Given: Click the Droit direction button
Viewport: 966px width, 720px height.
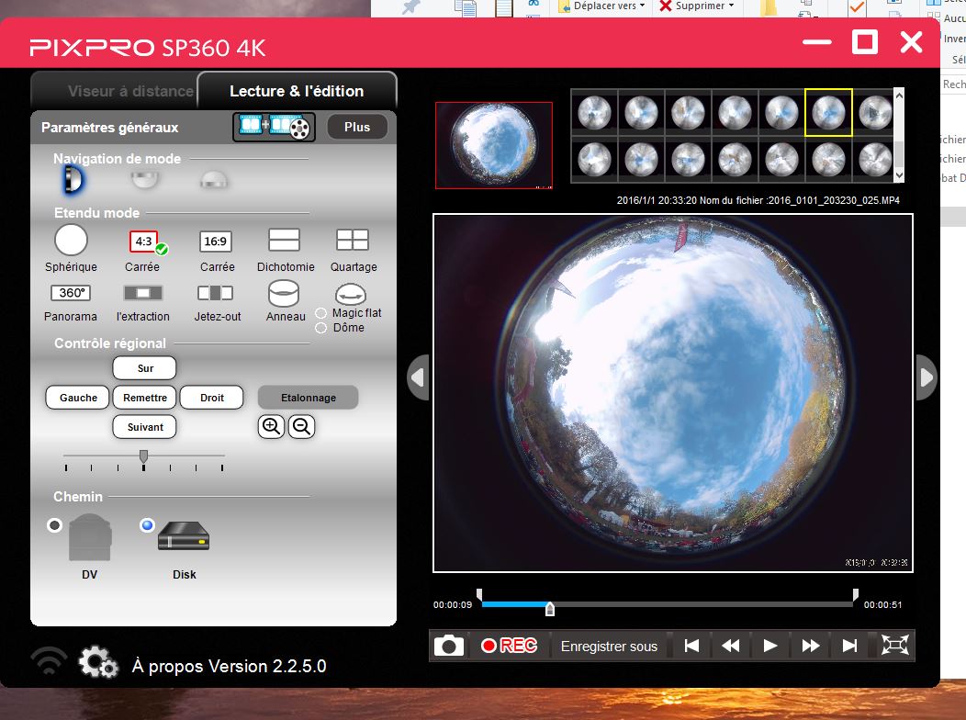Looking at the screenshot, I should coord(212,398).
